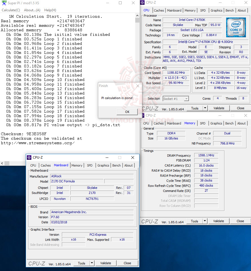Open SPD tab in Mainboard CPU-Z window

(x=90, y=165)
